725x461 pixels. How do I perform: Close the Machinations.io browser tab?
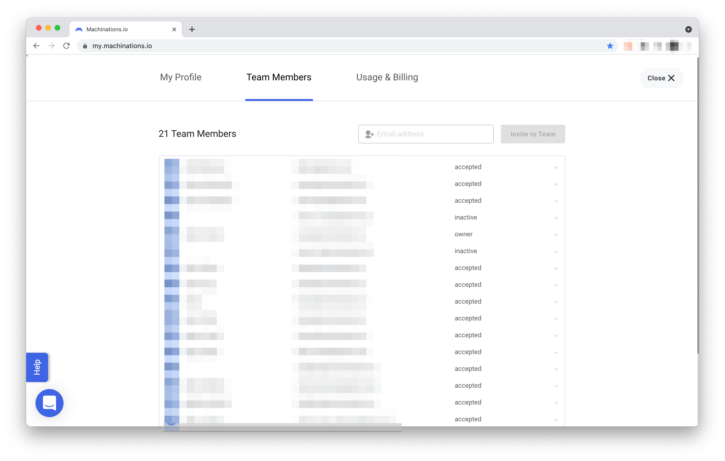pyautogui.click(x=174, y=29)
